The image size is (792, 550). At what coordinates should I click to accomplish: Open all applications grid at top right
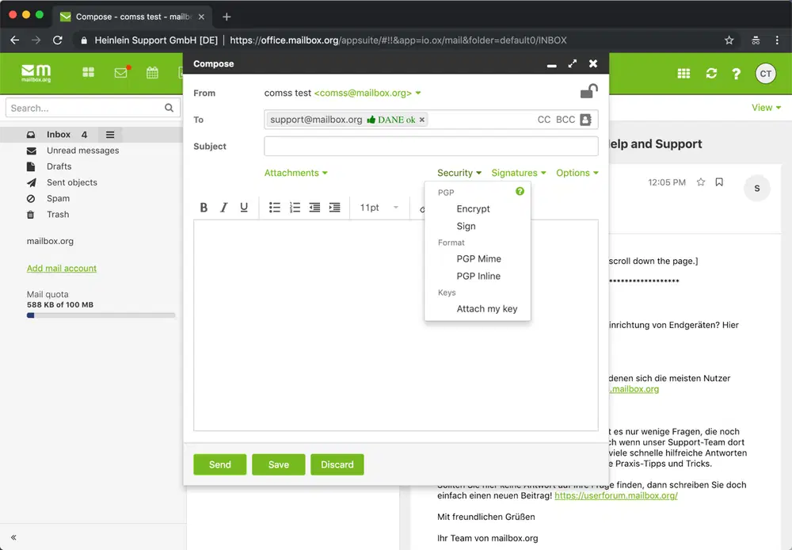point(683,73)
